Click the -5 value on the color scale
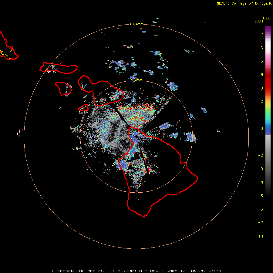 [261, 196]
